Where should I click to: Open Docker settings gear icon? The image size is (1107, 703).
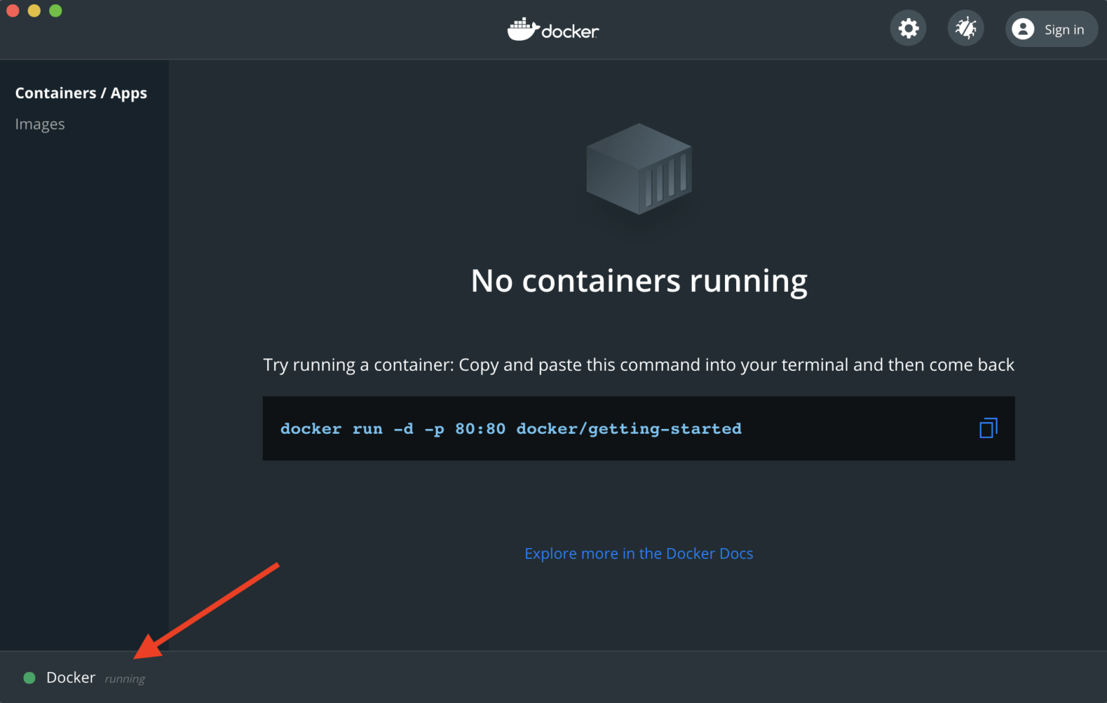tap(908, 28)
